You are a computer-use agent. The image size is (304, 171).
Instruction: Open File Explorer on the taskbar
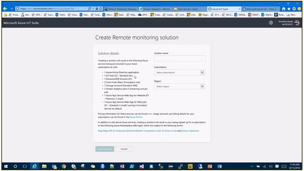pyautogui.click(x=44, y=166)
